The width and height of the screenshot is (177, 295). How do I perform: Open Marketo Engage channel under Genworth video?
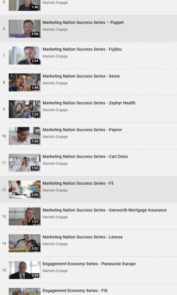[55, 217]
